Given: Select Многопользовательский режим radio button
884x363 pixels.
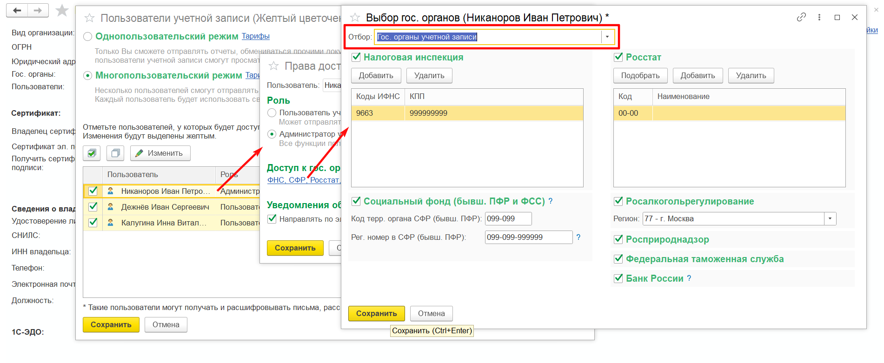Looking at the screenshot, I should click(87, 76).
